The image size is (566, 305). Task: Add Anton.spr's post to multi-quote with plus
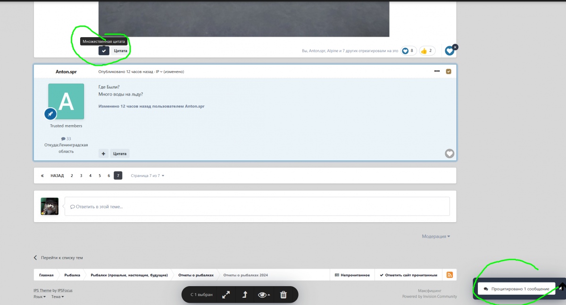[x=103, y=153]
